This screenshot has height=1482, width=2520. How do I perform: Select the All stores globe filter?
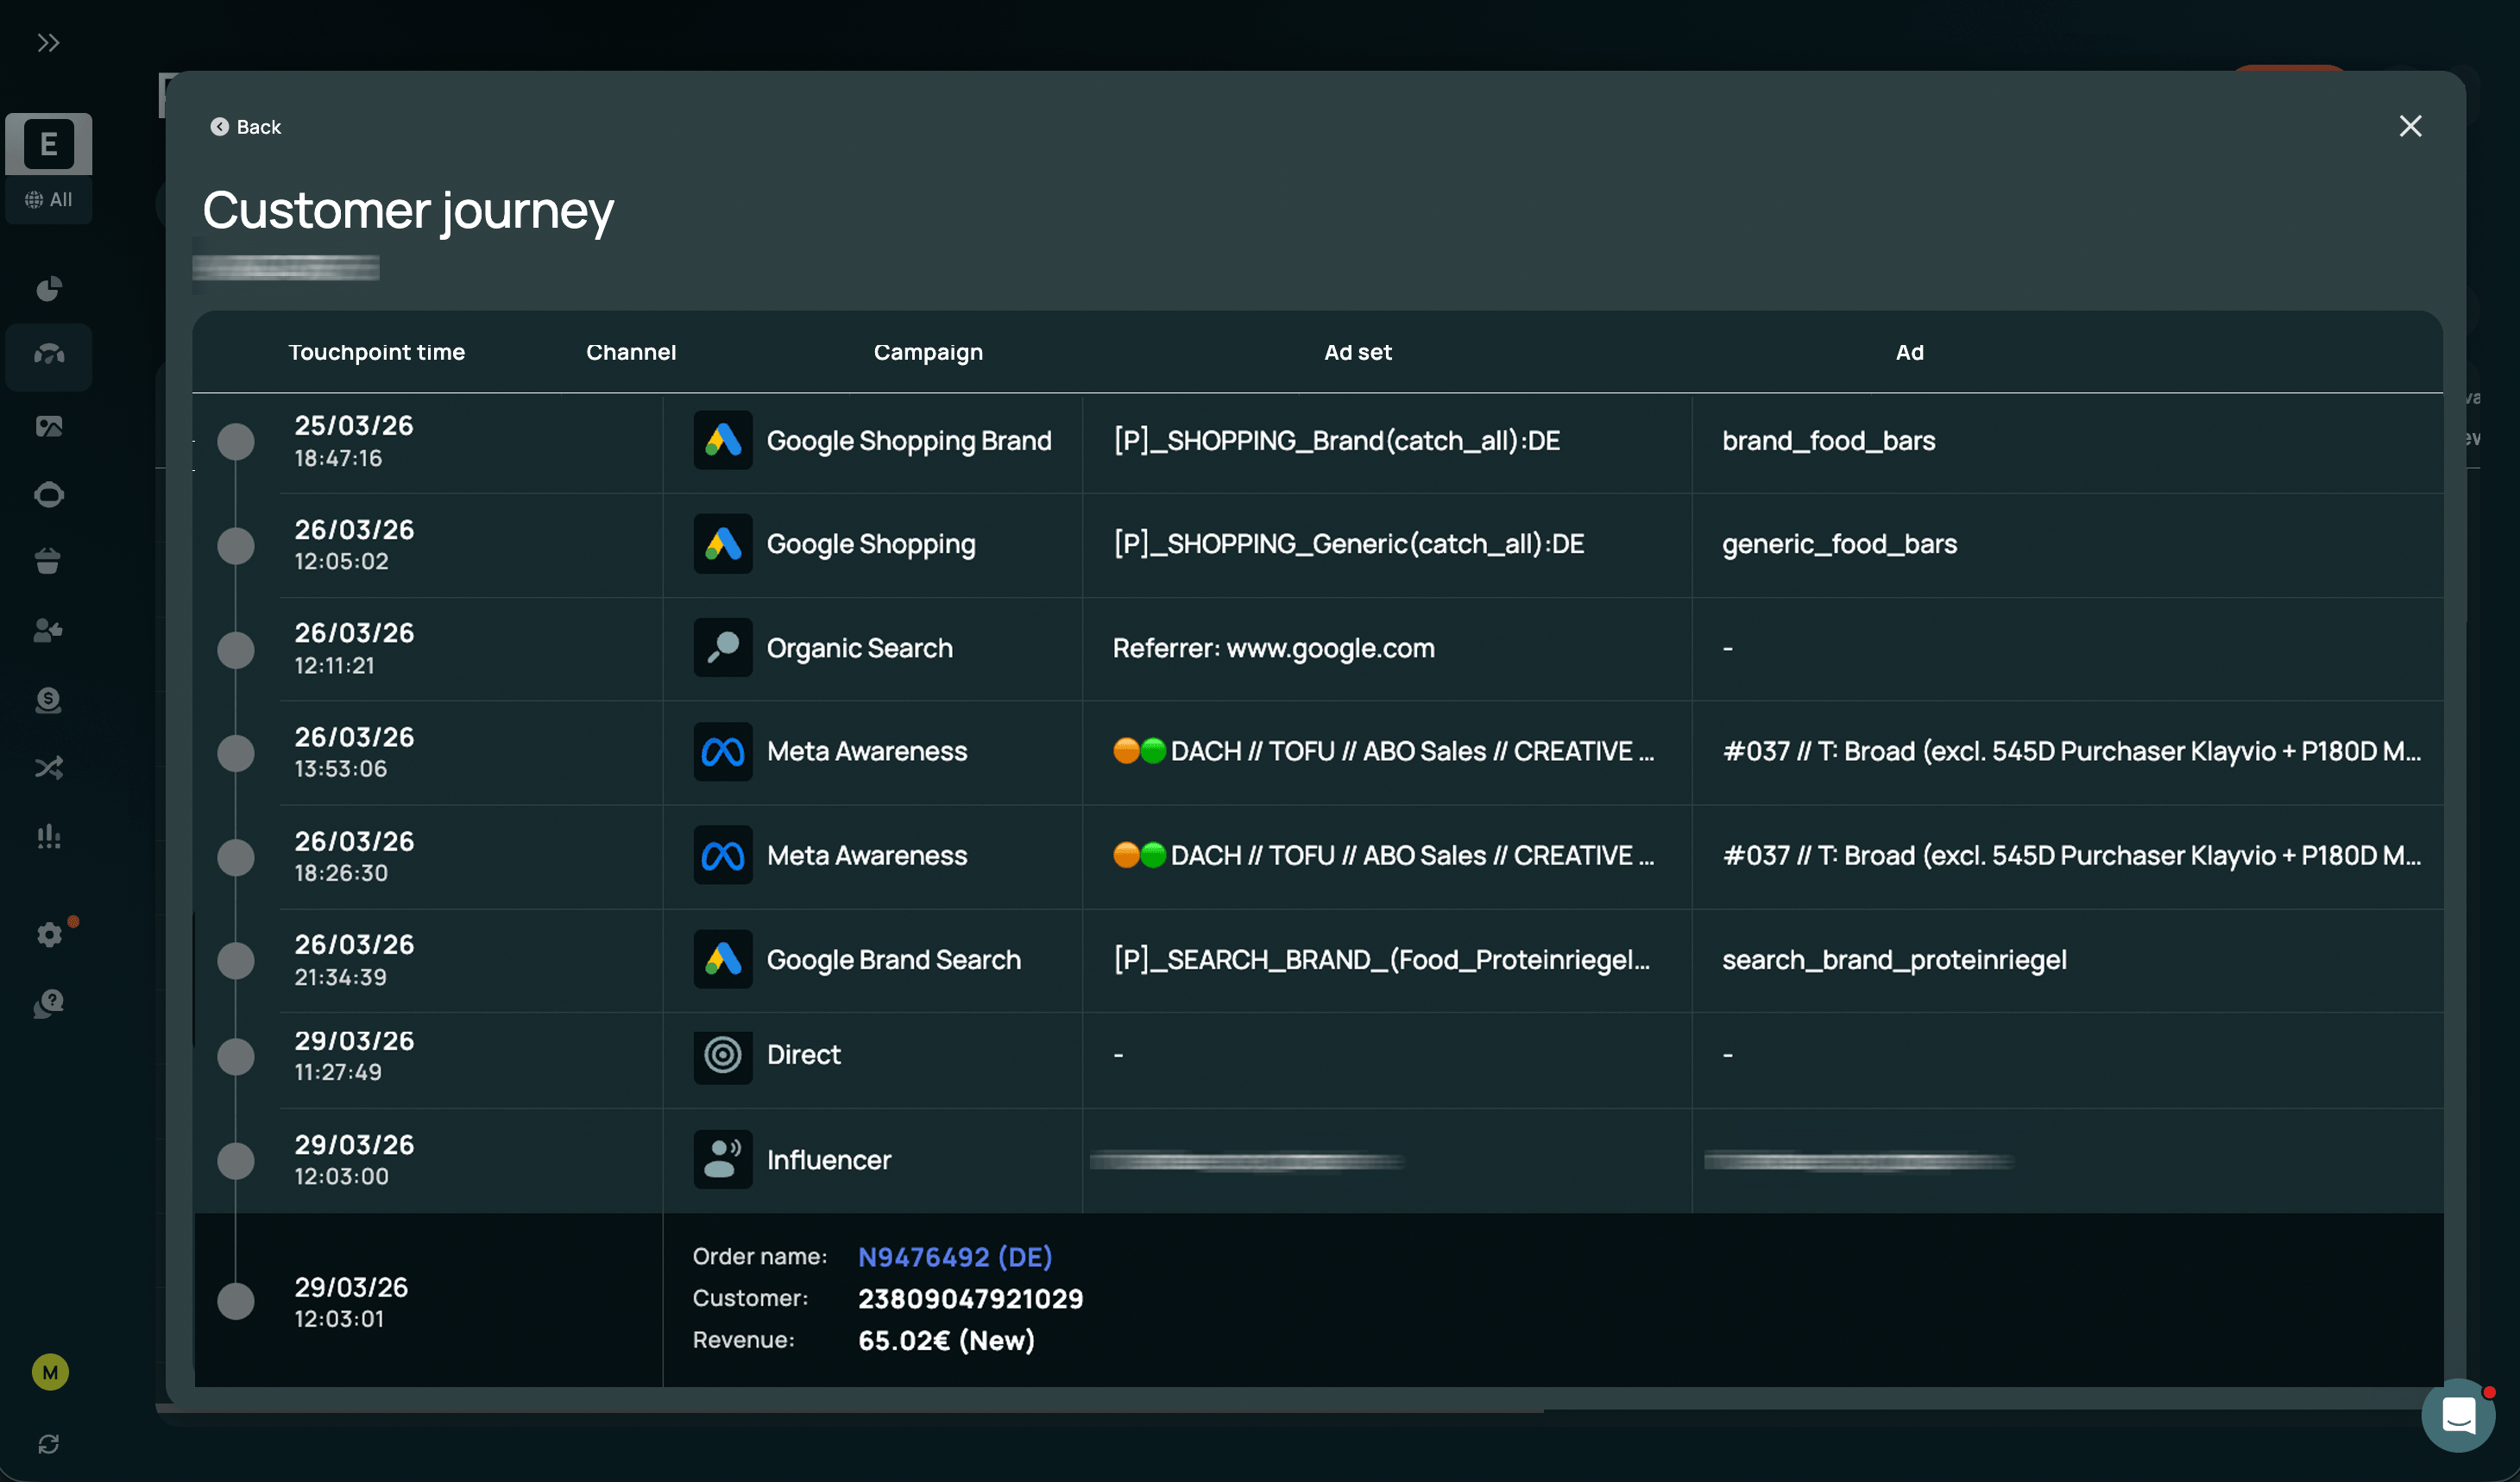(x=48, y=200)
